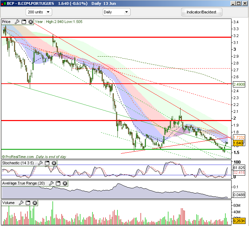
Task: Select the Average True Range (20) label
Action: [24, 183]
